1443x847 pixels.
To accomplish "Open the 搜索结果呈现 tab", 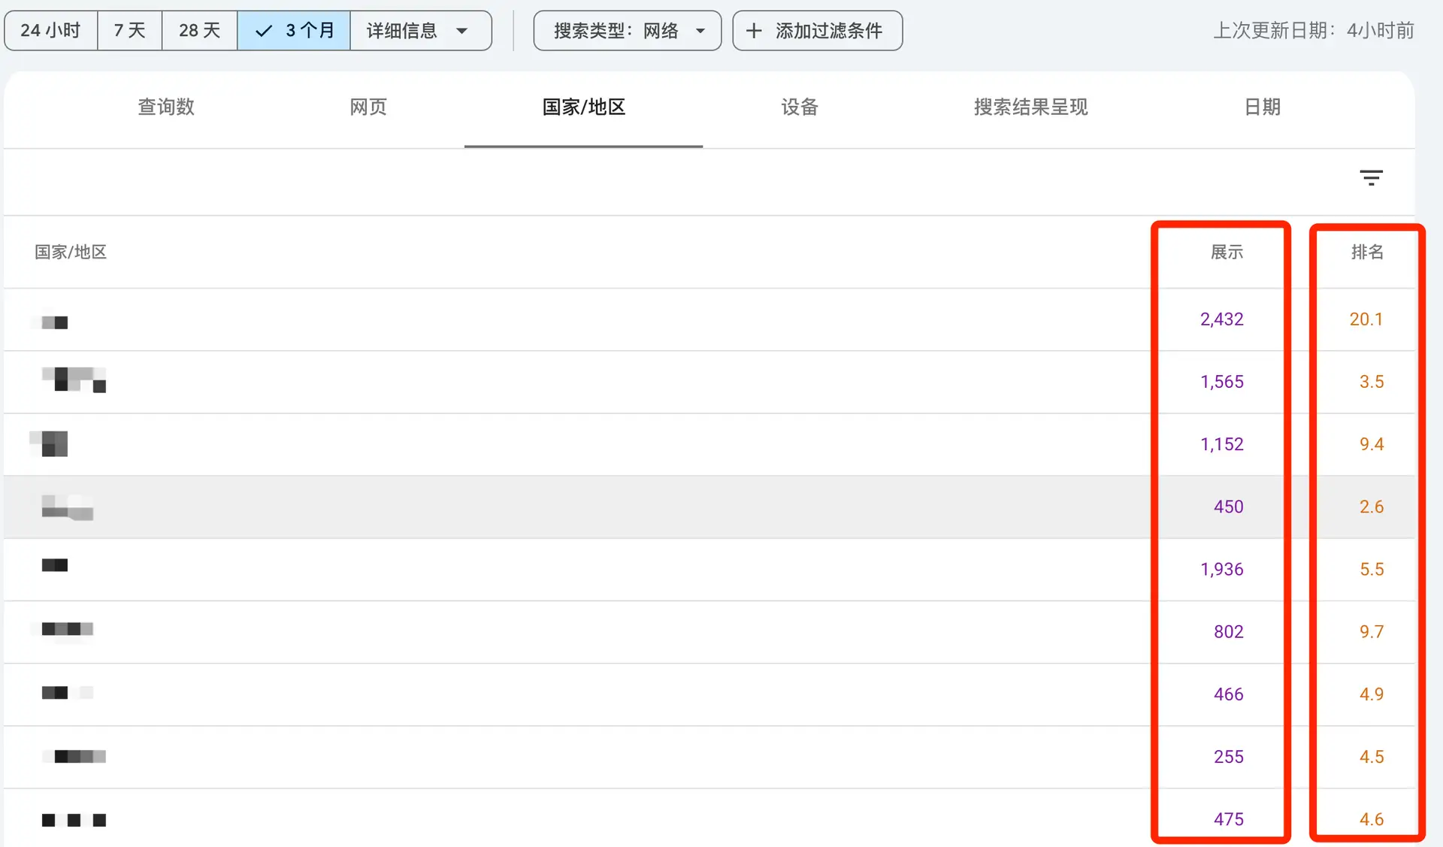I will (x=1031, y=107).
